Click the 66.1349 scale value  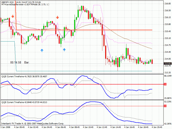[168, 76]
